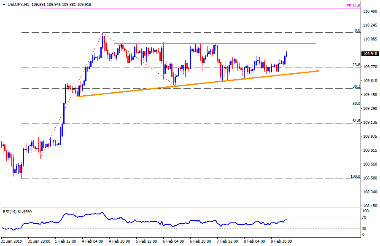This screenshot has height=246, width=380.
Task: Click the 31 Jan 2019 date label
Action: pyautogui.click(x=12, y=241)
